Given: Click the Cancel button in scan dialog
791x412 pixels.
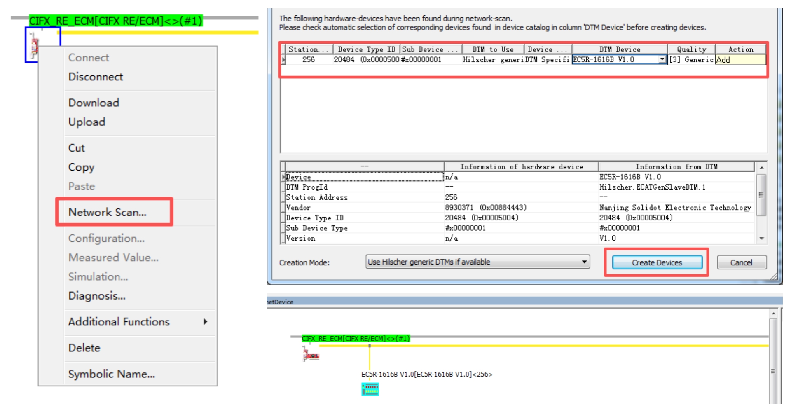Looking at the screenshot, I should [x=742, y=262].
